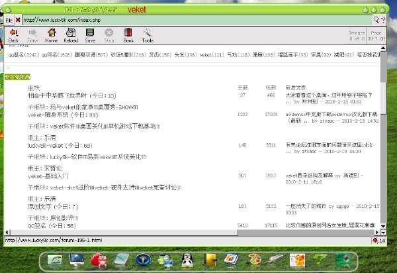397x273 pixels.
Task: Click the horizontal scrollbar thumb
Action: pyautogui.click(x=124, y=232)
